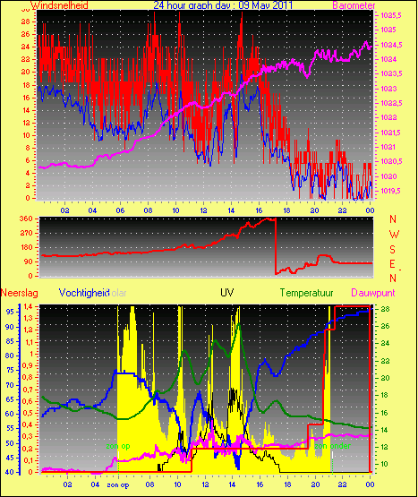Screen dimensions: 418x497
Task: Click the magenta Dauwpunt legend label
Action: pos(373,293)
